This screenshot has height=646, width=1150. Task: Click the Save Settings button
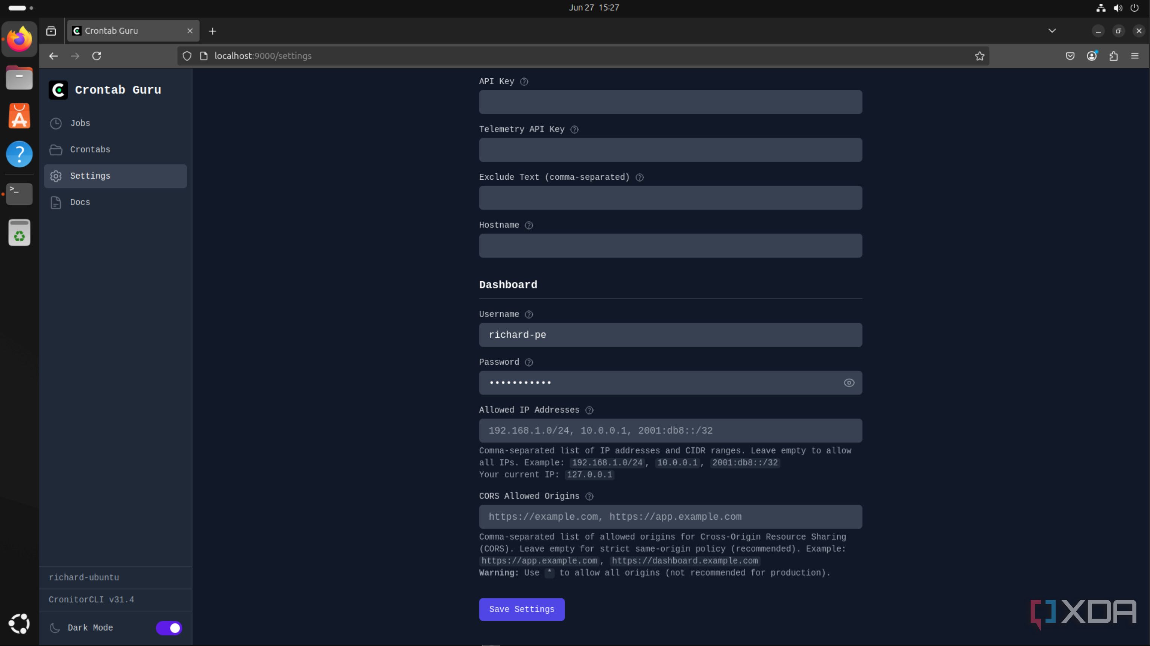click(522, 610)
